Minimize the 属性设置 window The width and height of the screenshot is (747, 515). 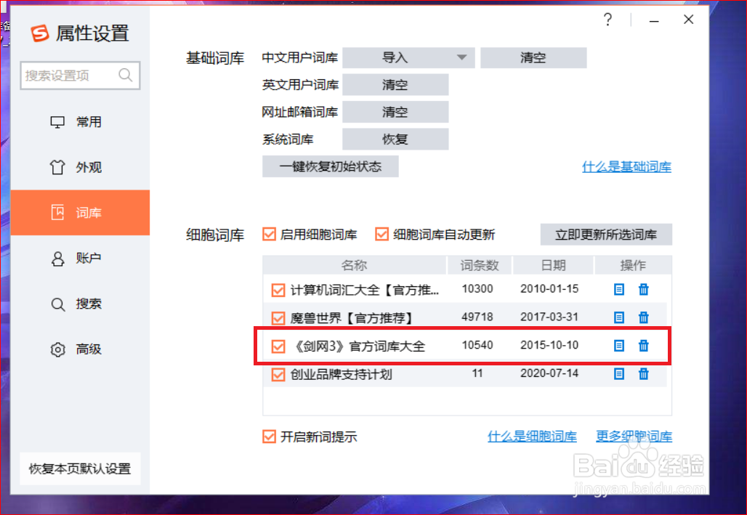tap(654, 20)
